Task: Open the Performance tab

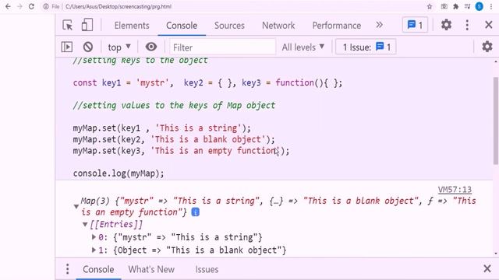Action: 337,26
